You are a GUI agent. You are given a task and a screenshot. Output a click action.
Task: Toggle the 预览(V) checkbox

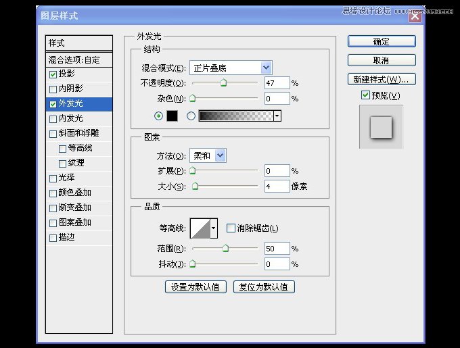(x=365, y=95)
